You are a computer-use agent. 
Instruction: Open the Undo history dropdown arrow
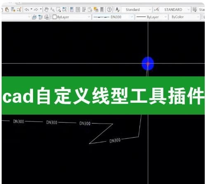(31, 9)
